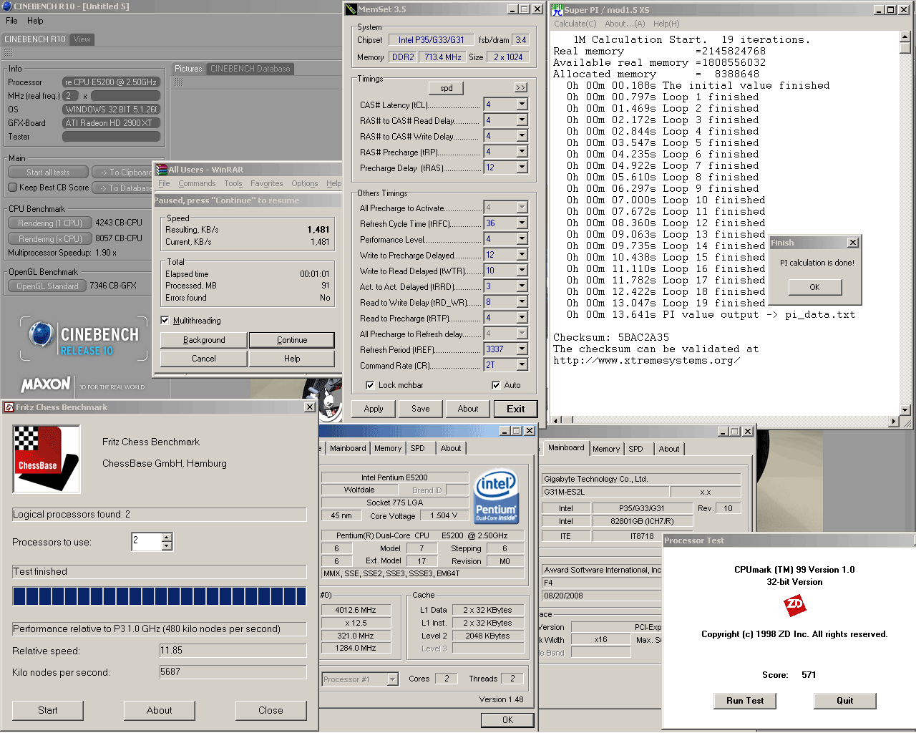This screenshot has height=733, width=916.
Task: Click the red ZD logo in Processor Test
Action: click(x=794, y=606)
